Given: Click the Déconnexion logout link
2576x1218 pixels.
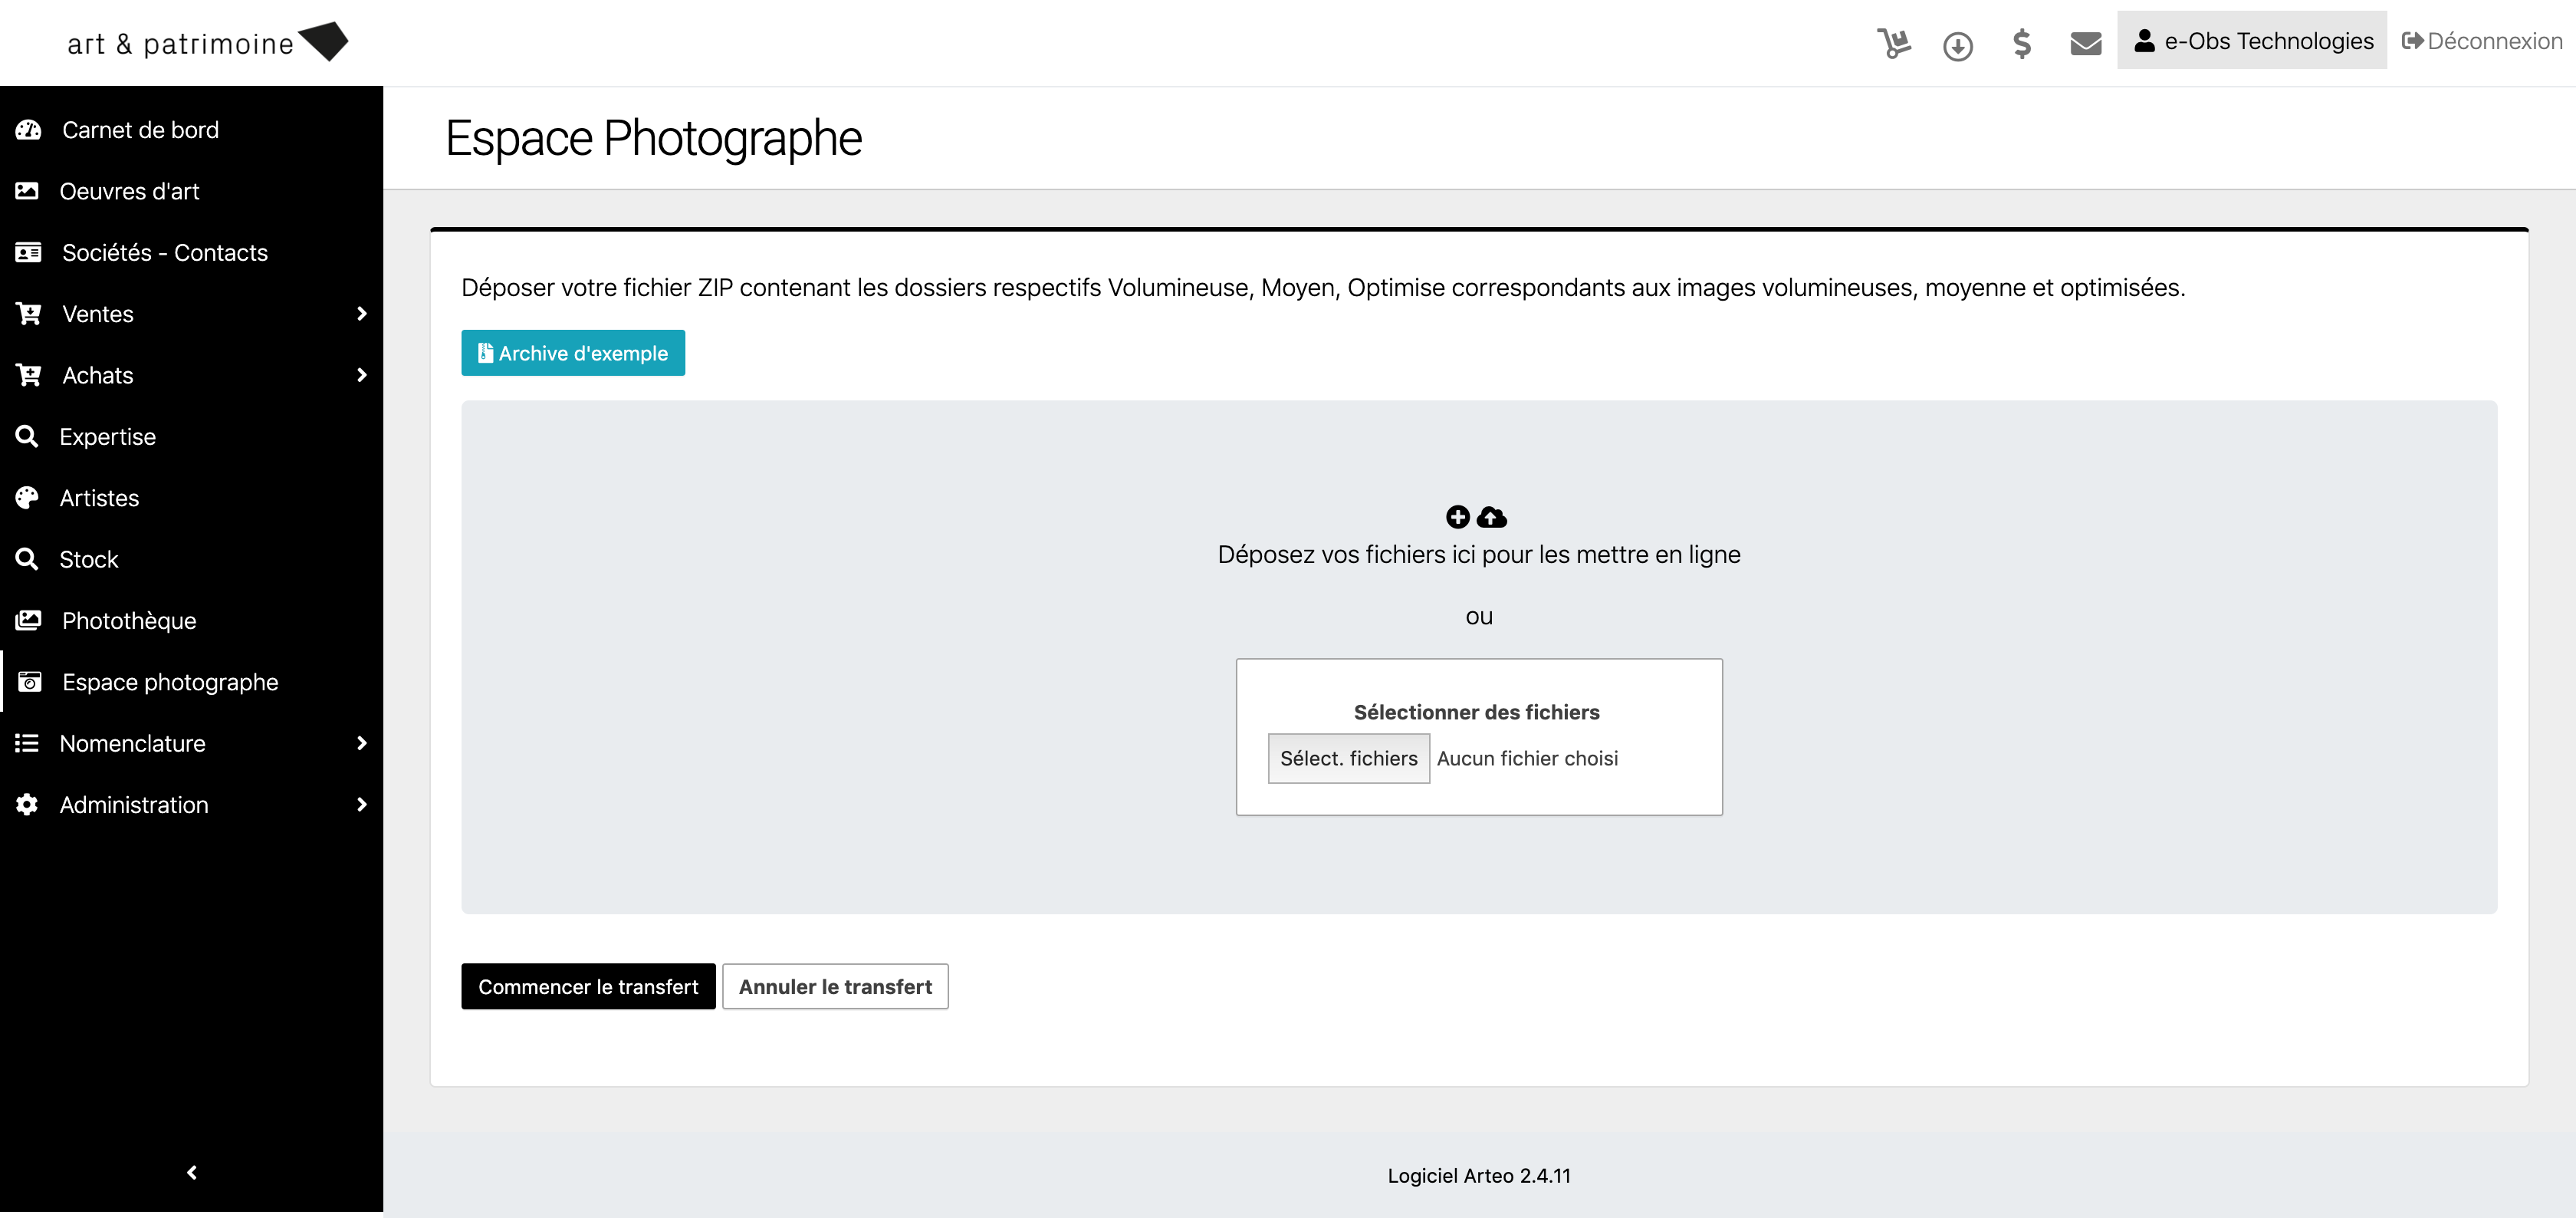Looking at the screenshot, I should (2481, 41).
